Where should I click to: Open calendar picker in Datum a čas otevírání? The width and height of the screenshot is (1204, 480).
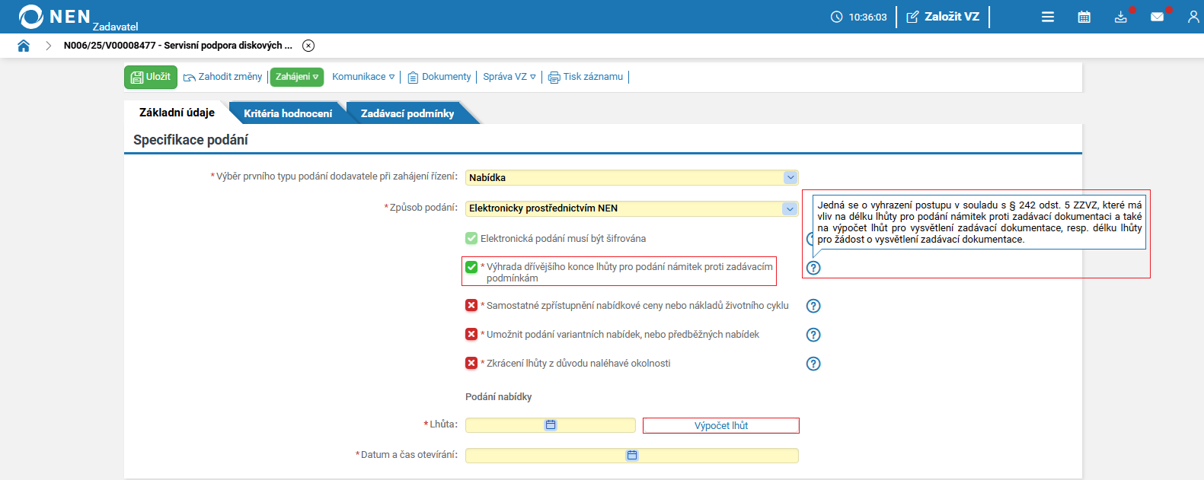click(632, 456)
